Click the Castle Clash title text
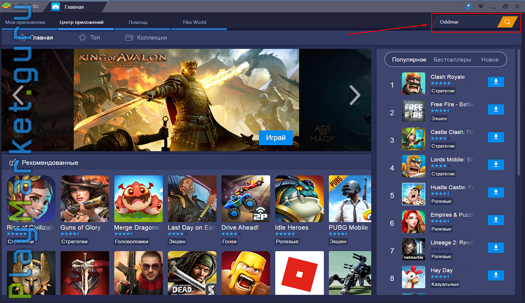This screenshot has width=525, height=303. 452,132
